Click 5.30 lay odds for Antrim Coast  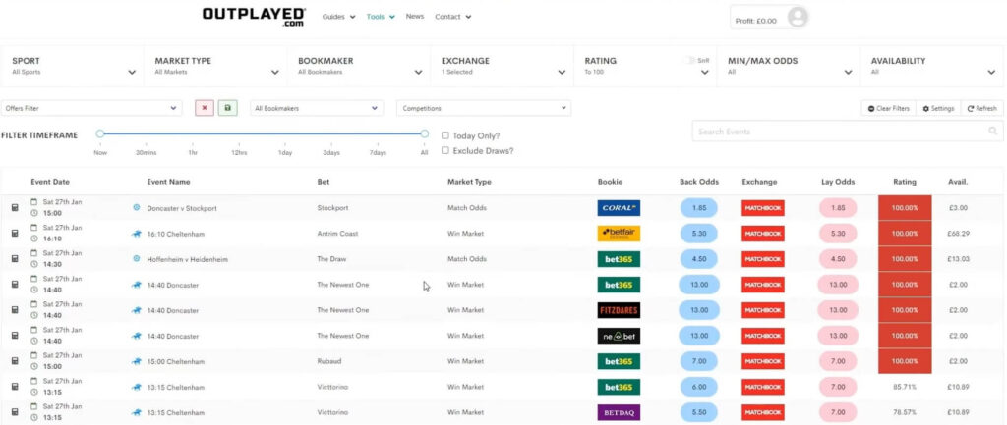pyautogui.click(x=838, y=234)
